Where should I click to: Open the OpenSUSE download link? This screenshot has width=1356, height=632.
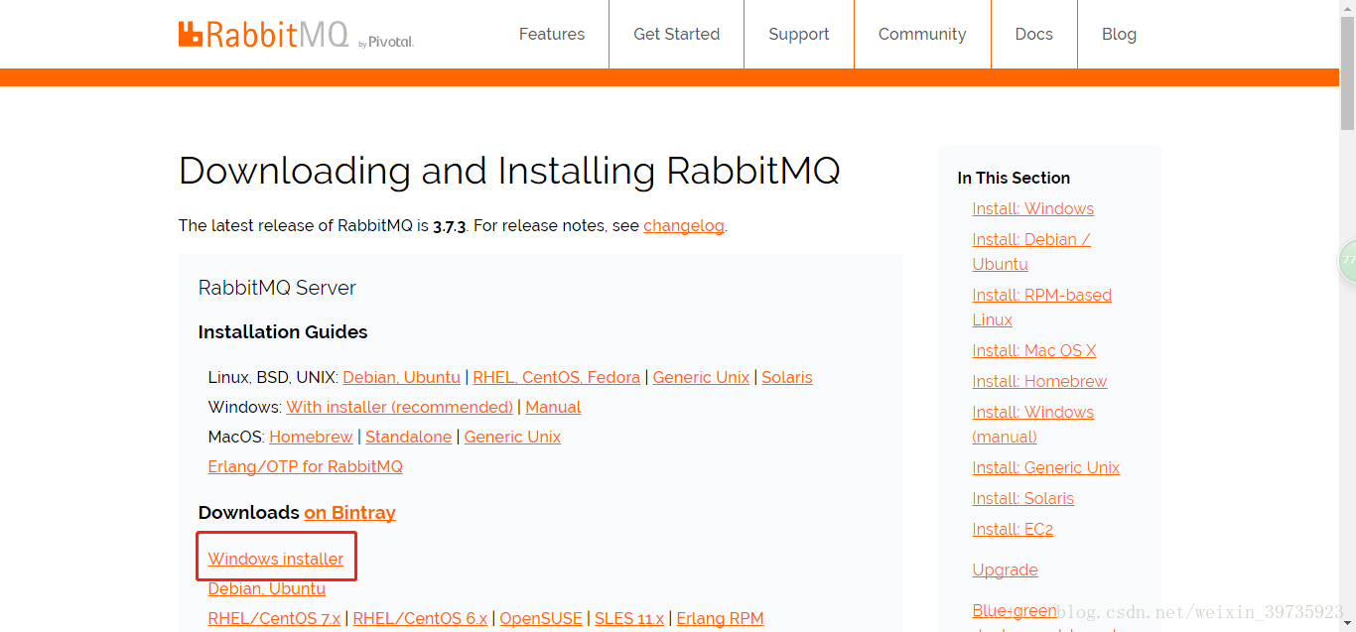point(541,618)
